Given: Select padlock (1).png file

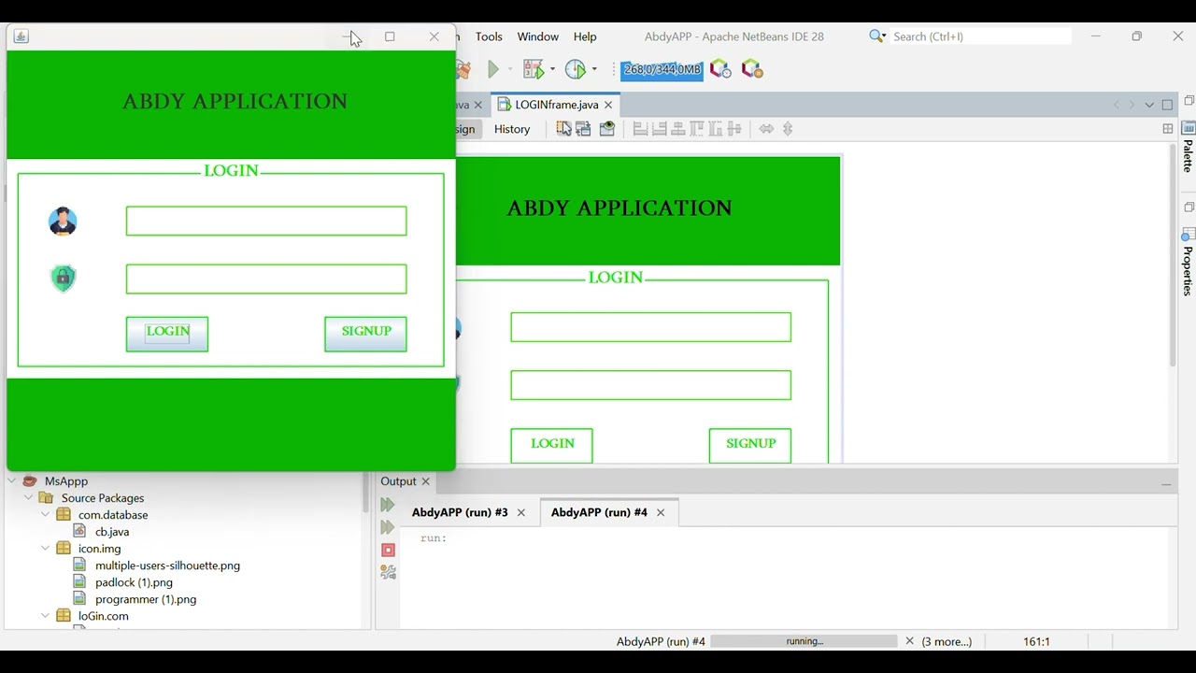Looking at the screenshot, I should click(134, 582).
